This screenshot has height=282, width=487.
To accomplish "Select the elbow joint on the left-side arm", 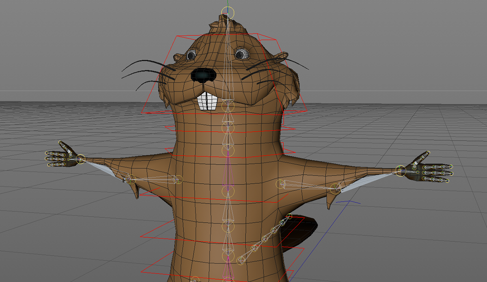I will [x=131, y=179].
